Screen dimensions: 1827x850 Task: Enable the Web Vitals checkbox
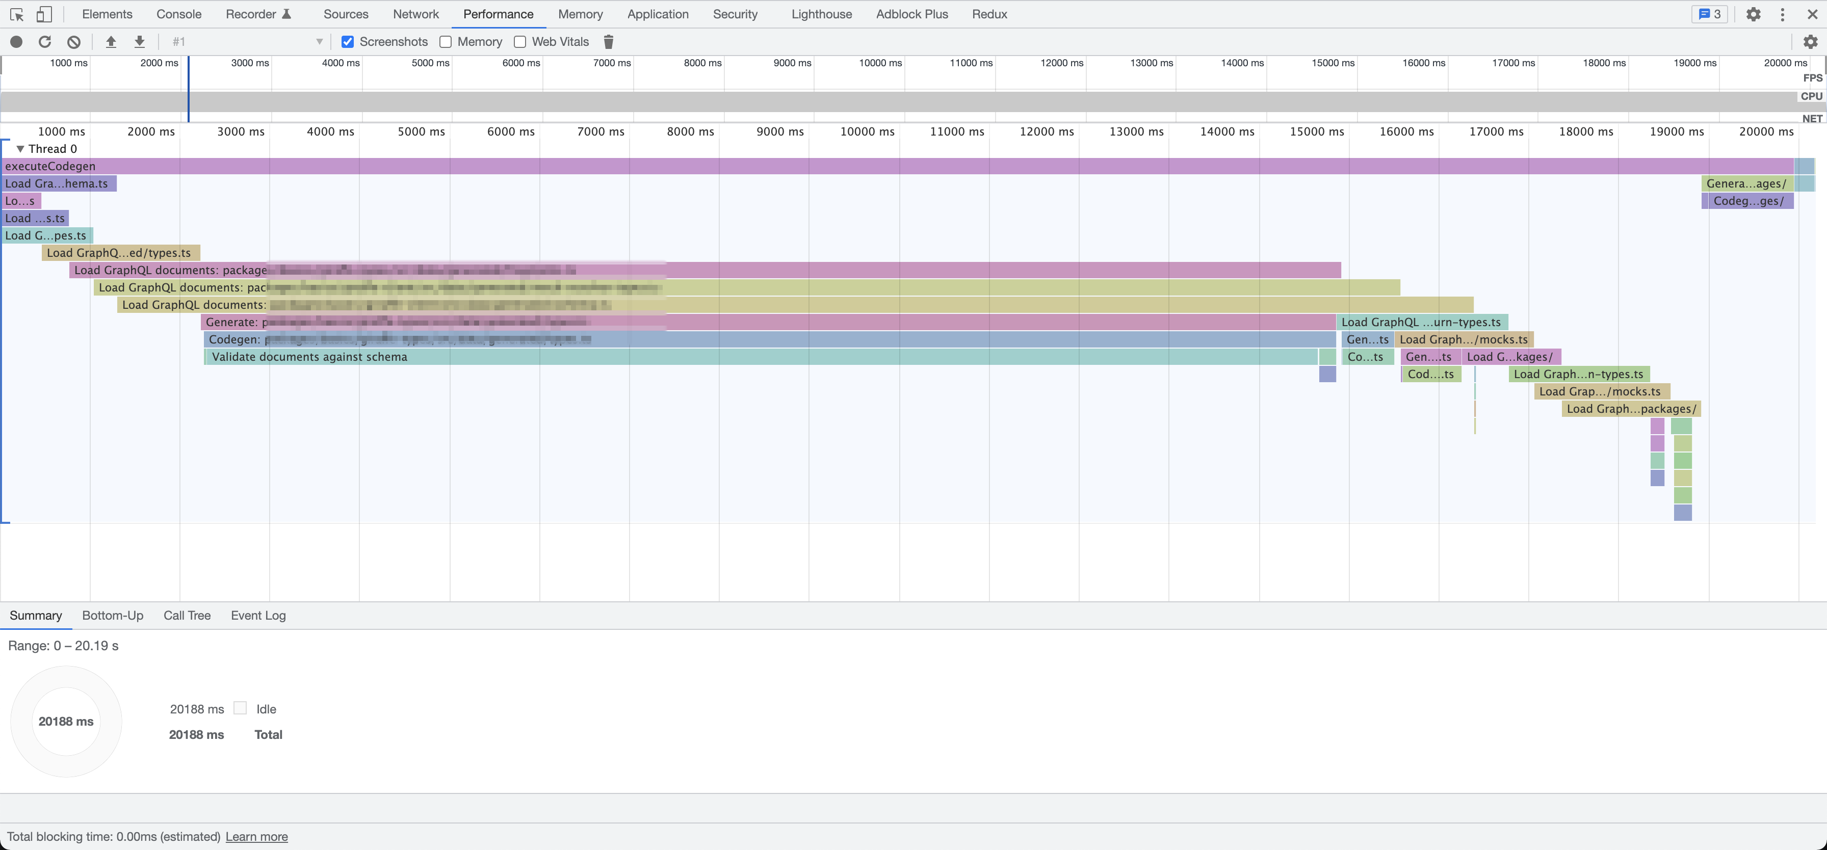click(x=520, y=42)
